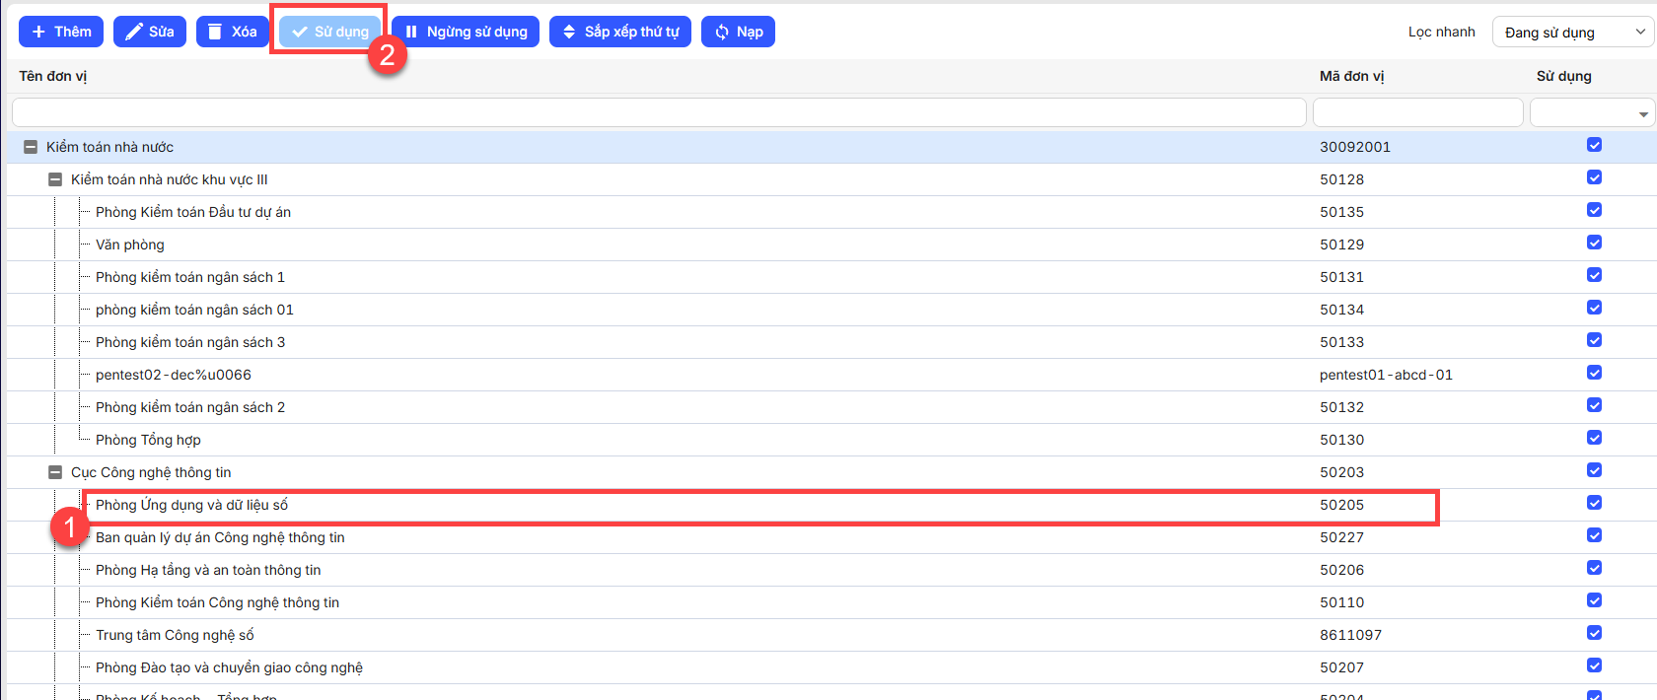Viewport: 1657px width, 700px height.
Task: Uncheck Sử dụng checkbox for Văn phòng
Action: (x=1594, y=243)
